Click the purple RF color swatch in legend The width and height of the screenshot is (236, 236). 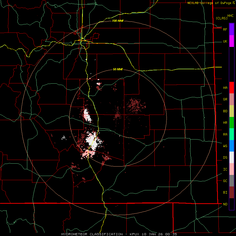pos(232,29)
